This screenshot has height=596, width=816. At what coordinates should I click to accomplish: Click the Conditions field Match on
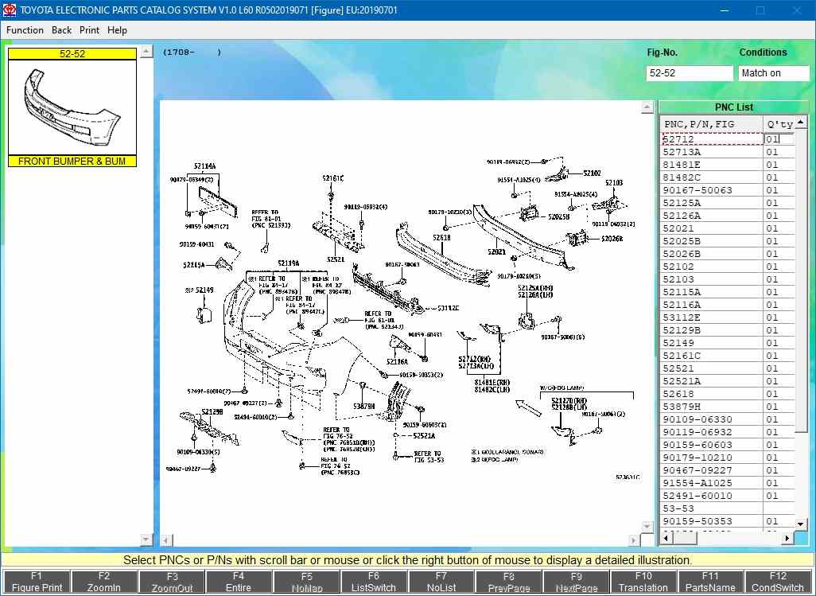773,73
